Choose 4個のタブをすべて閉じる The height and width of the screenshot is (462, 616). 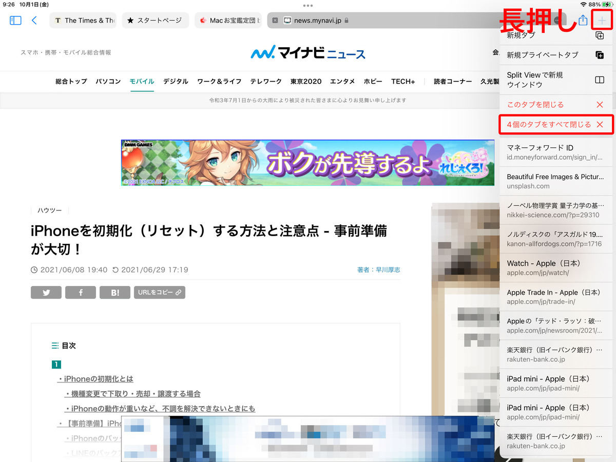tap(556, 125)
